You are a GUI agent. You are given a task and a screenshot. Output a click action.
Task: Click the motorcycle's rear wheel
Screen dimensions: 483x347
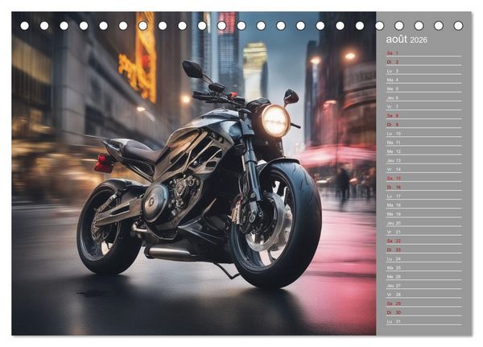[108, 228]
